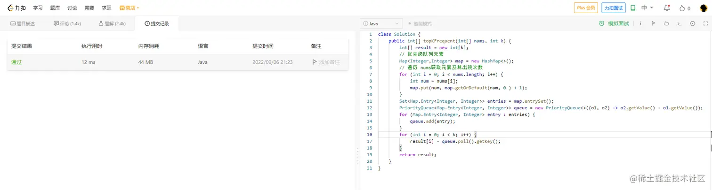Click the 'class Solution {' code line
Image resolution: width=712 pixels, height=190 pixels.
pos(399,34)
